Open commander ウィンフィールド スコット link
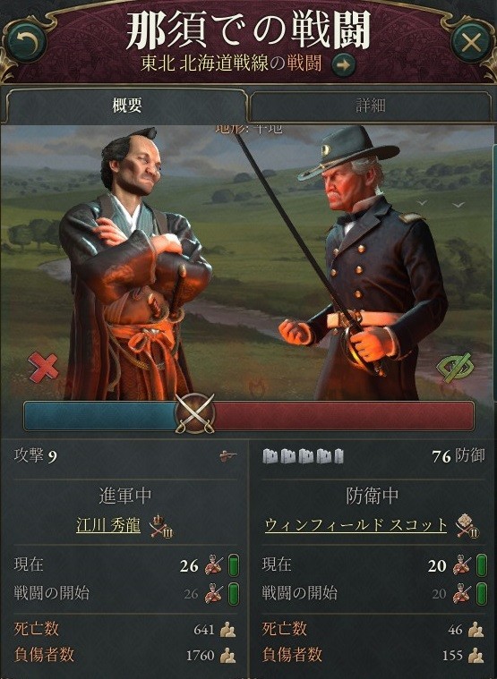Viewport: 497px width, 679px height. 356,525
